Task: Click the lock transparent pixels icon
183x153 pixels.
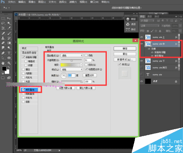Action: pyautogui.click(x=148, y=31)
